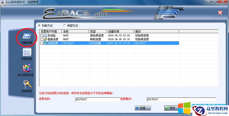
Task: Click the 设置用户环境 column header
Action: coord(51,31)
